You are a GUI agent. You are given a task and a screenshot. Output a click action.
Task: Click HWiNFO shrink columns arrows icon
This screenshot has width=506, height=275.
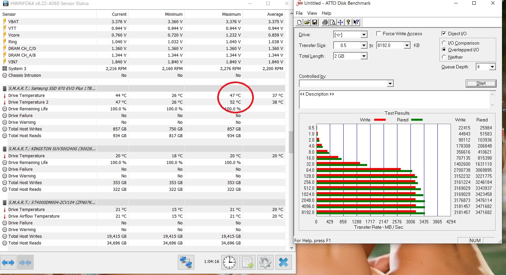click(25, 262)
